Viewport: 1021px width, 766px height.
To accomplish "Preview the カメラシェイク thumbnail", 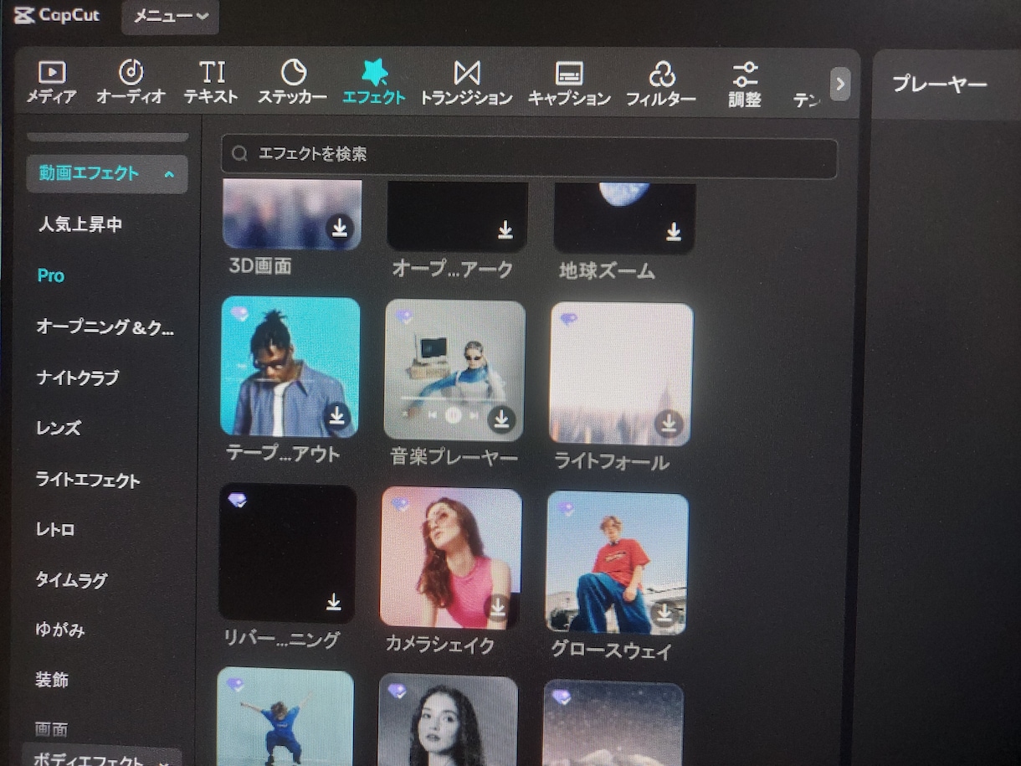I will pos(451,558).
